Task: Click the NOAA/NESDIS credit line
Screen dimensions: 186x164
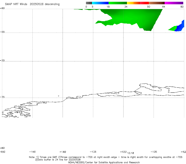Action: coord(104,162)
